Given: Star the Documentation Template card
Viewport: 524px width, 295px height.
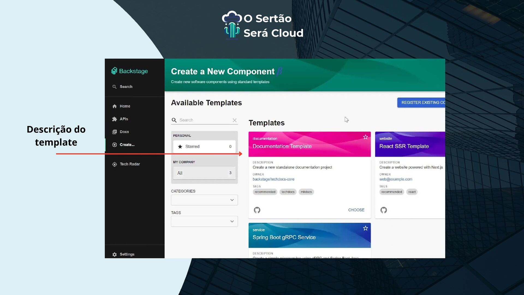Looking at the screenshot, I should [x=365, y=137].
